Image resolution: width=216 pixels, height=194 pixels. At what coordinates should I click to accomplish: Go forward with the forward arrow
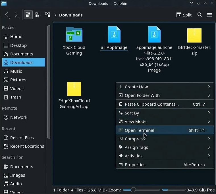(x=16, y=15)
